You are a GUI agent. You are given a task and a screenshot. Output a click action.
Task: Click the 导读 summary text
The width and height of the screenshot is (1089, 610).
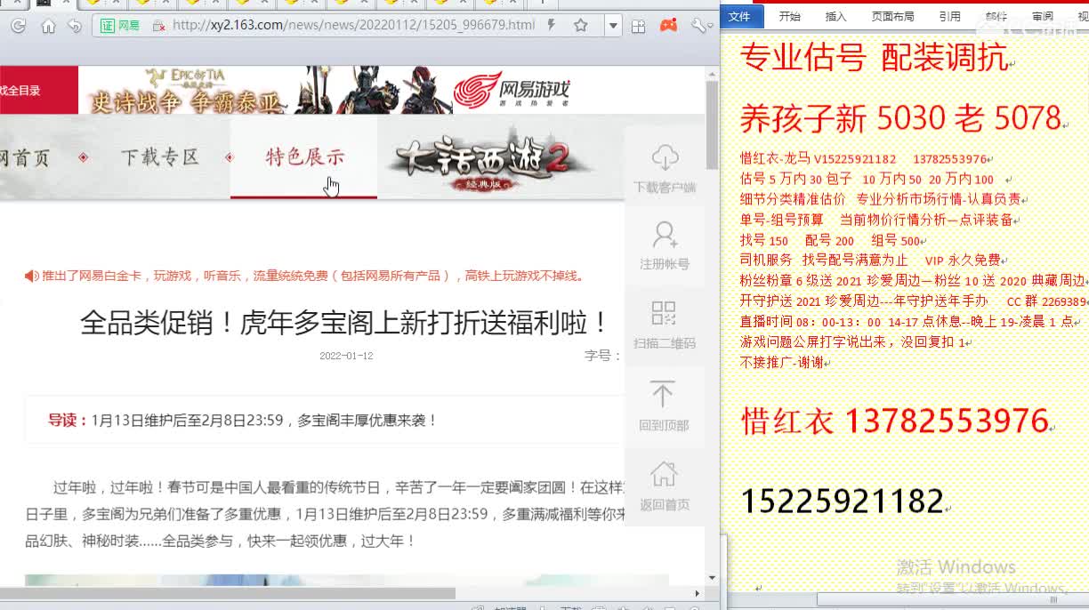(243, 420)
